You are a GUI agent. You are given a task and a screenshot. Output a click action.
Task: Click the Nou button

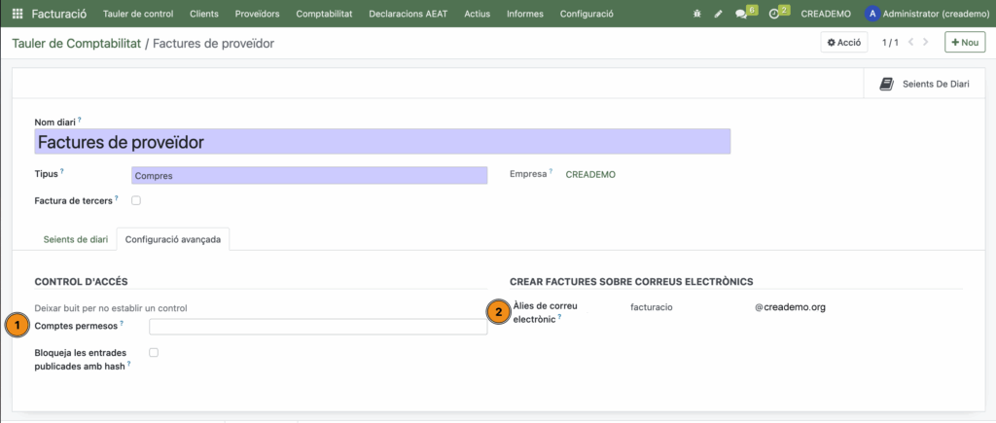click(x=965, y=43)
